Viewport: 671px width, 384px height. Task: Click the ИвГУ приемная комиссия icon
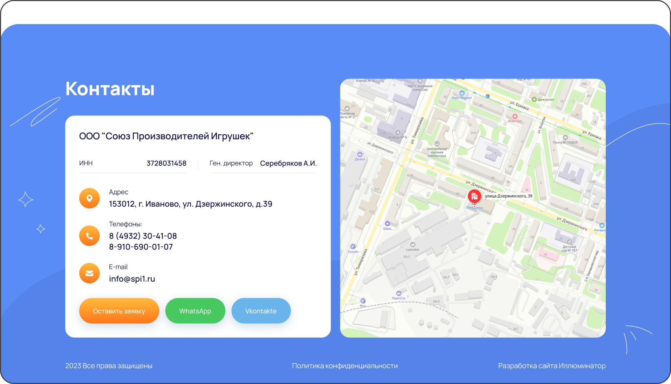420,81
